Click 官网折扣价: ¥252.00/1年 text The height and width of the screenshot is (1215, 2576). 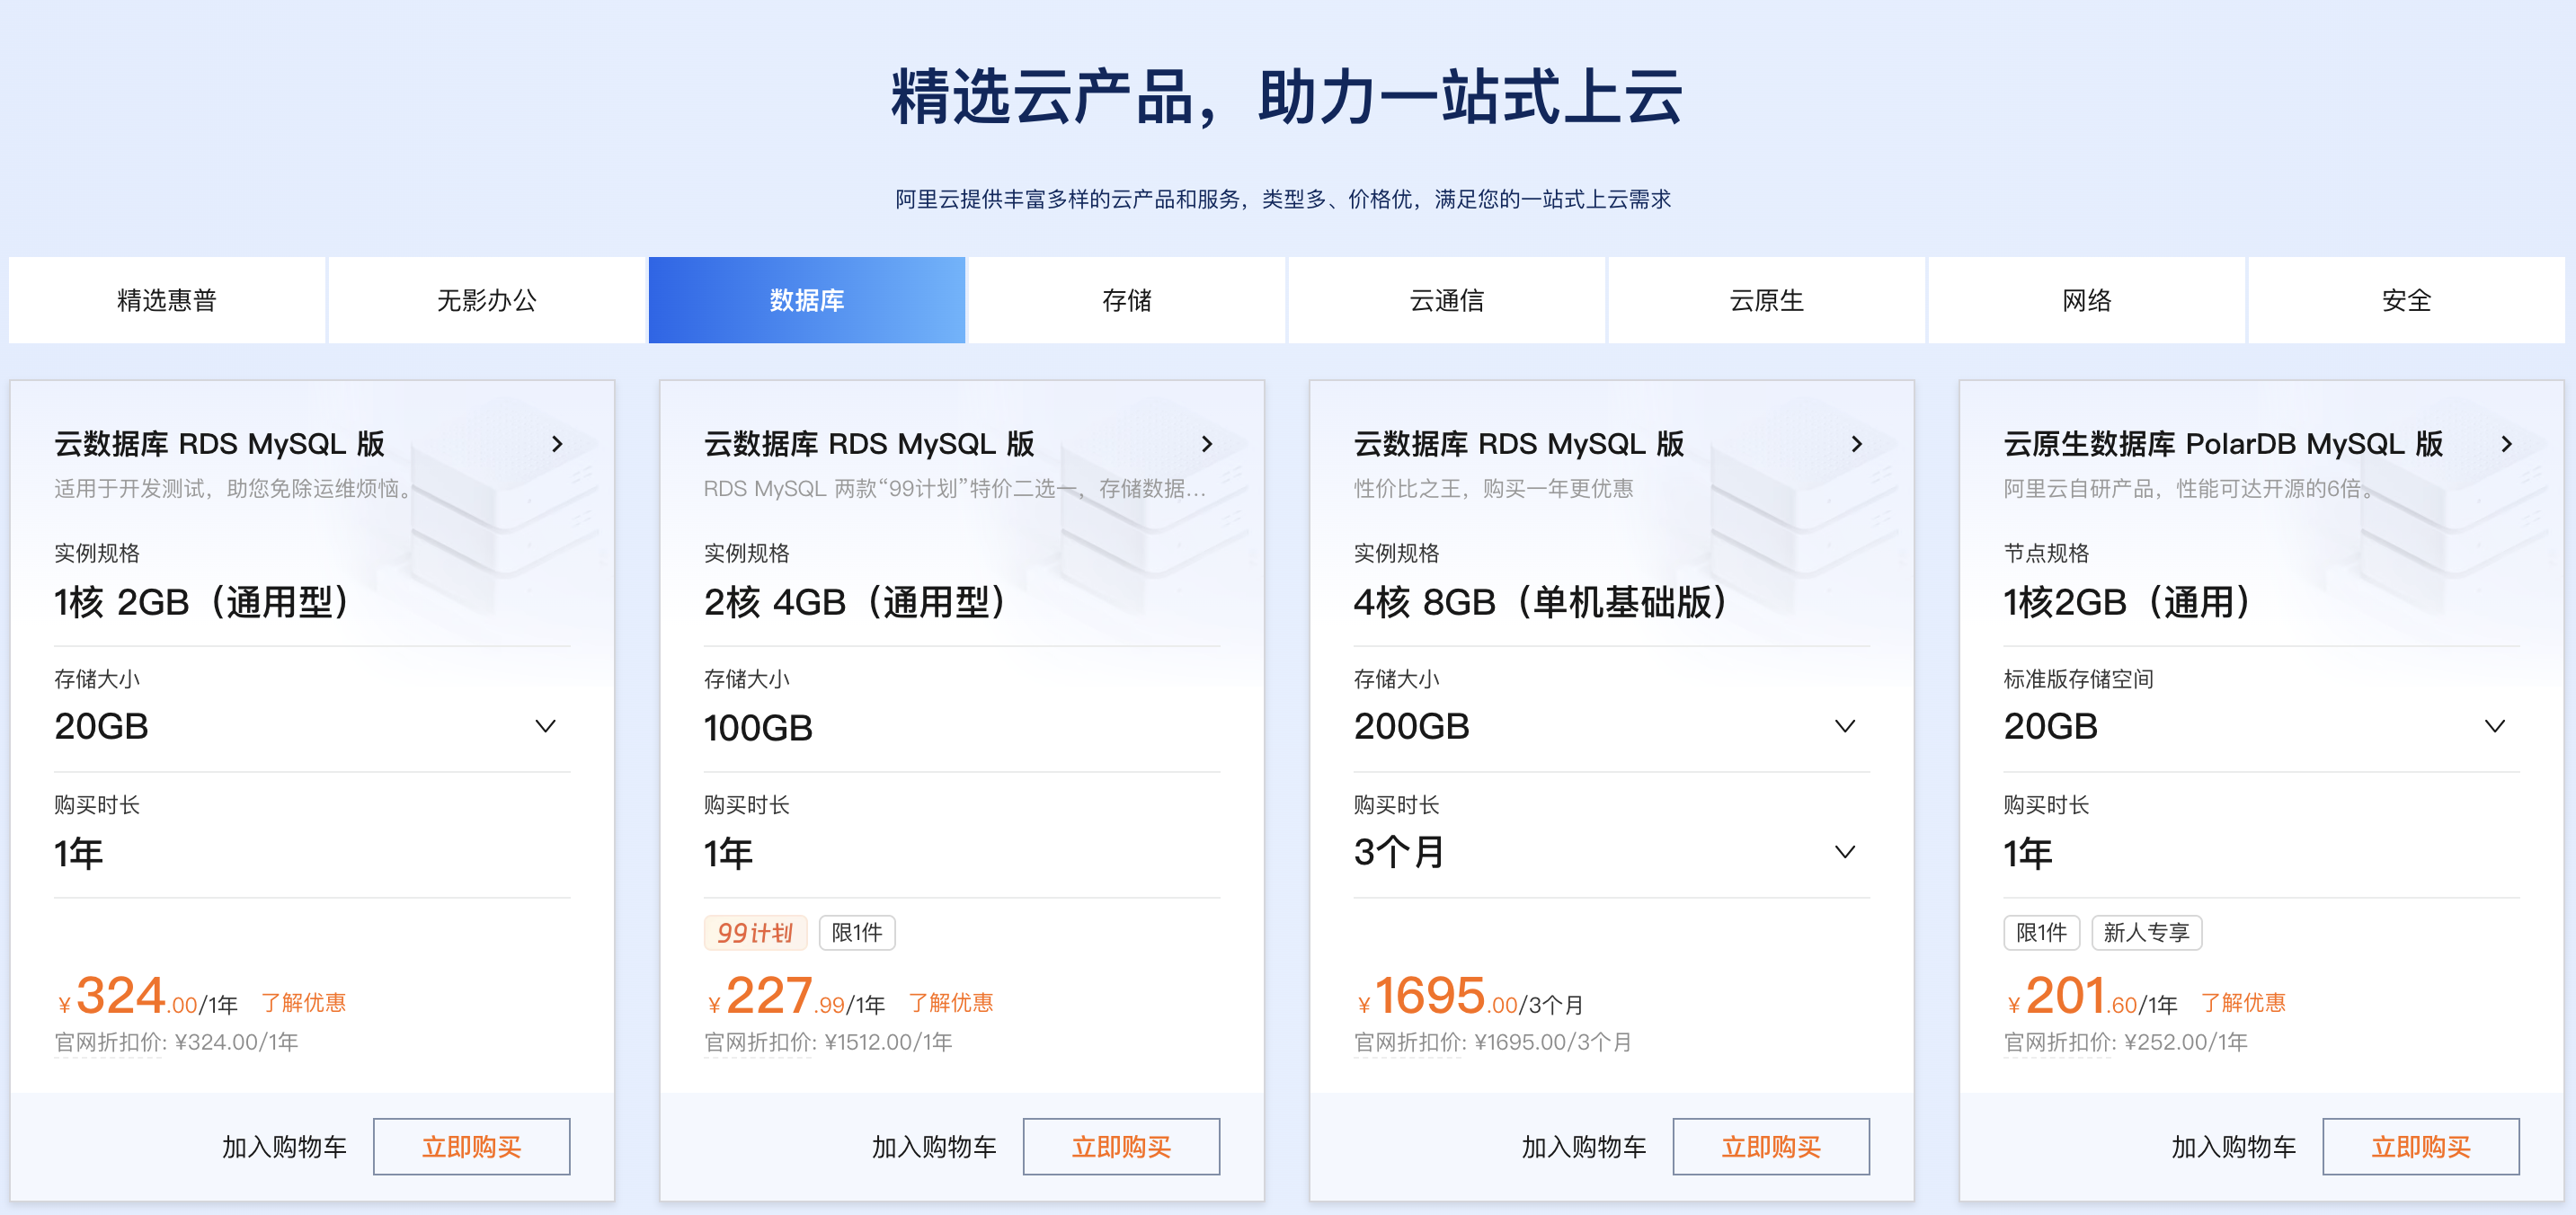click(x=2126, y=1043)
